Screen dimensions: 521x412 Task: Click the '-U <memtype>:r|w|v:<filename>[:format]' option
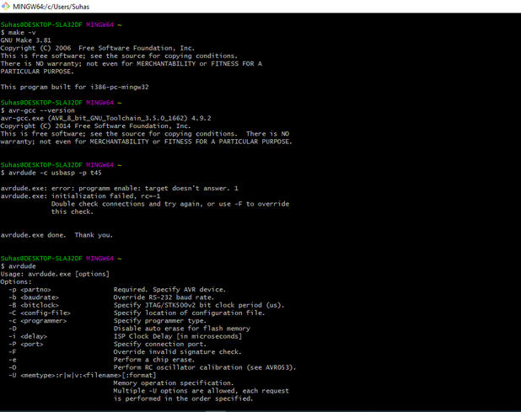point(83,376)
